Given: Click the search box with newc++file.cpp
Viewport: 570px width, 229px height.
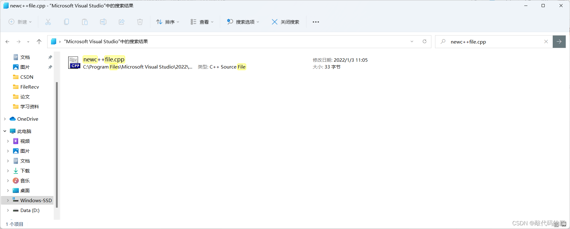Looking at the screenshot, I should coord(494,42).
